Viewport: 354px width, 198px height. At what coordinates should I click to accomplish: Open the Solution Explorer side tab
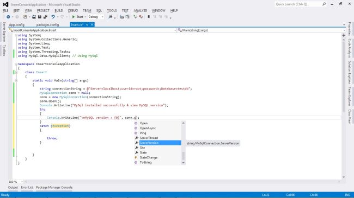349,72
